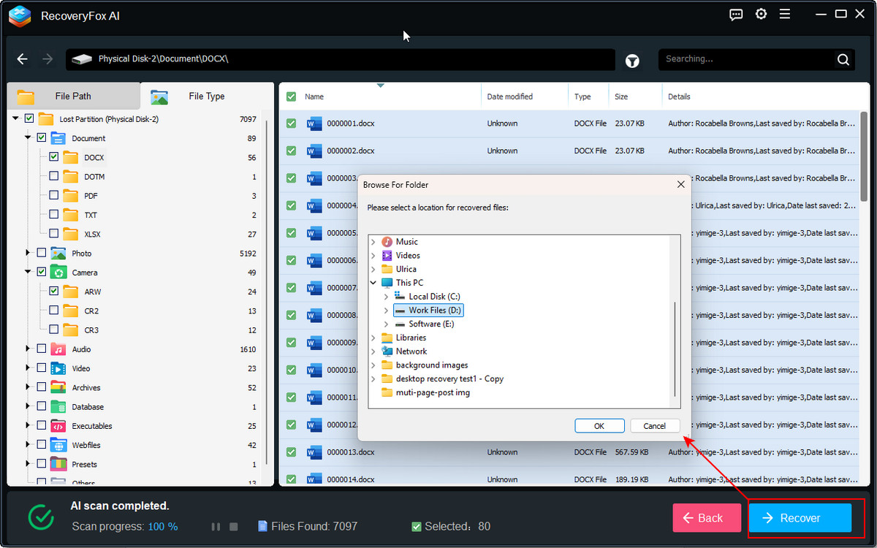Expand Libraries in folder dialog
The height and width of the screenshot is (548, 877).
pos(373,338)
